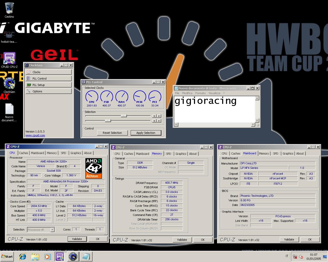Click OK in the Memory CPU-Z window

pyautogui.click(x=203, y=240)
